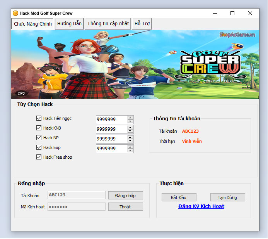Focus the Tài Khoản input field
The image size is (268, 239).
tap(77, 195)
